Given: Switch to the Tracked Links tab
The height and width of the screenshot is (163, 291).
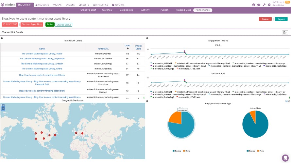Looking at the screenshot, I should click(183, 10).
